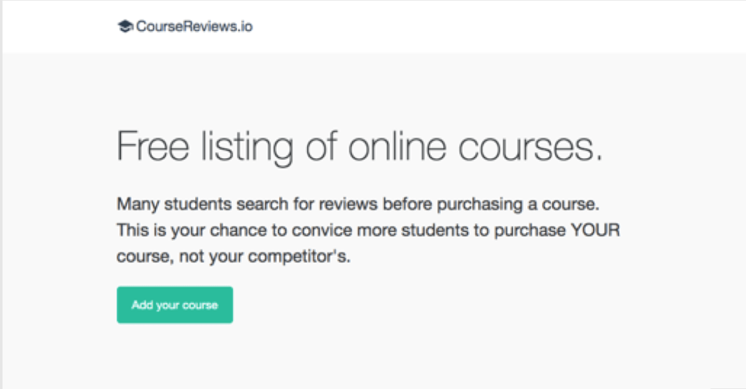The height and width of the screenshot is (389, 746).
Task: Click the line "Many students search for reviews before purchasing a course."
Action: click(357, 203)
